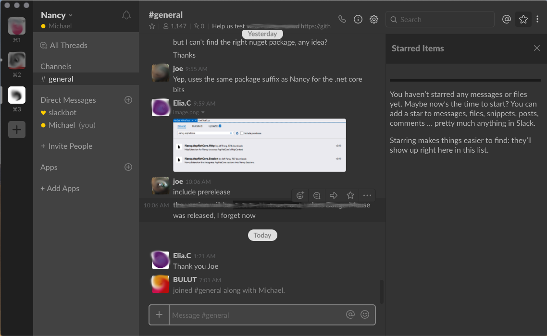Open Channels section header
The width and height of the screenshot is (547, 336).
tap(56, 66)
